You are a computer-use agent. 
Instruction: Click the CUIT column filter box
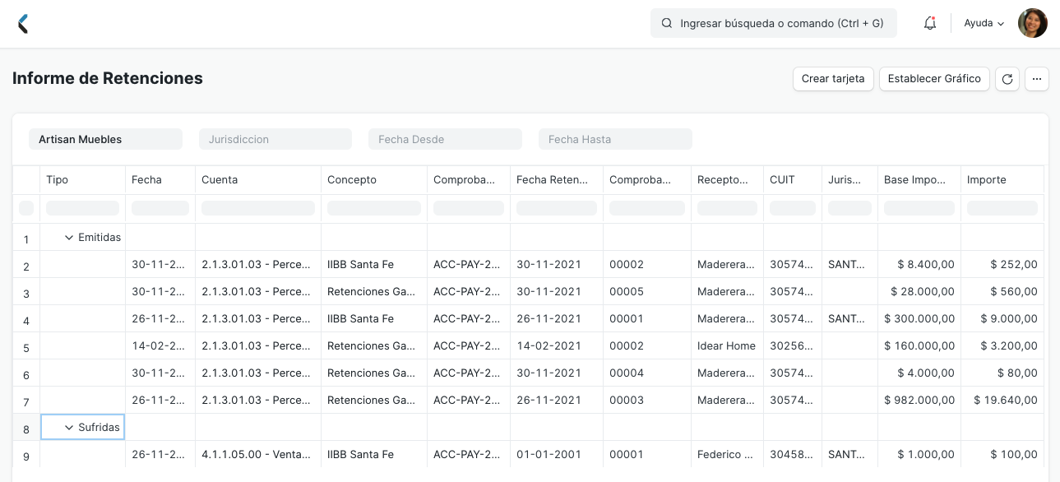[x=791, y=208]
